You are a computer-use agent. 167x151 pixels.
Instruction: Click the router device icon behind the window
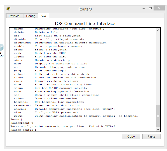1,47
